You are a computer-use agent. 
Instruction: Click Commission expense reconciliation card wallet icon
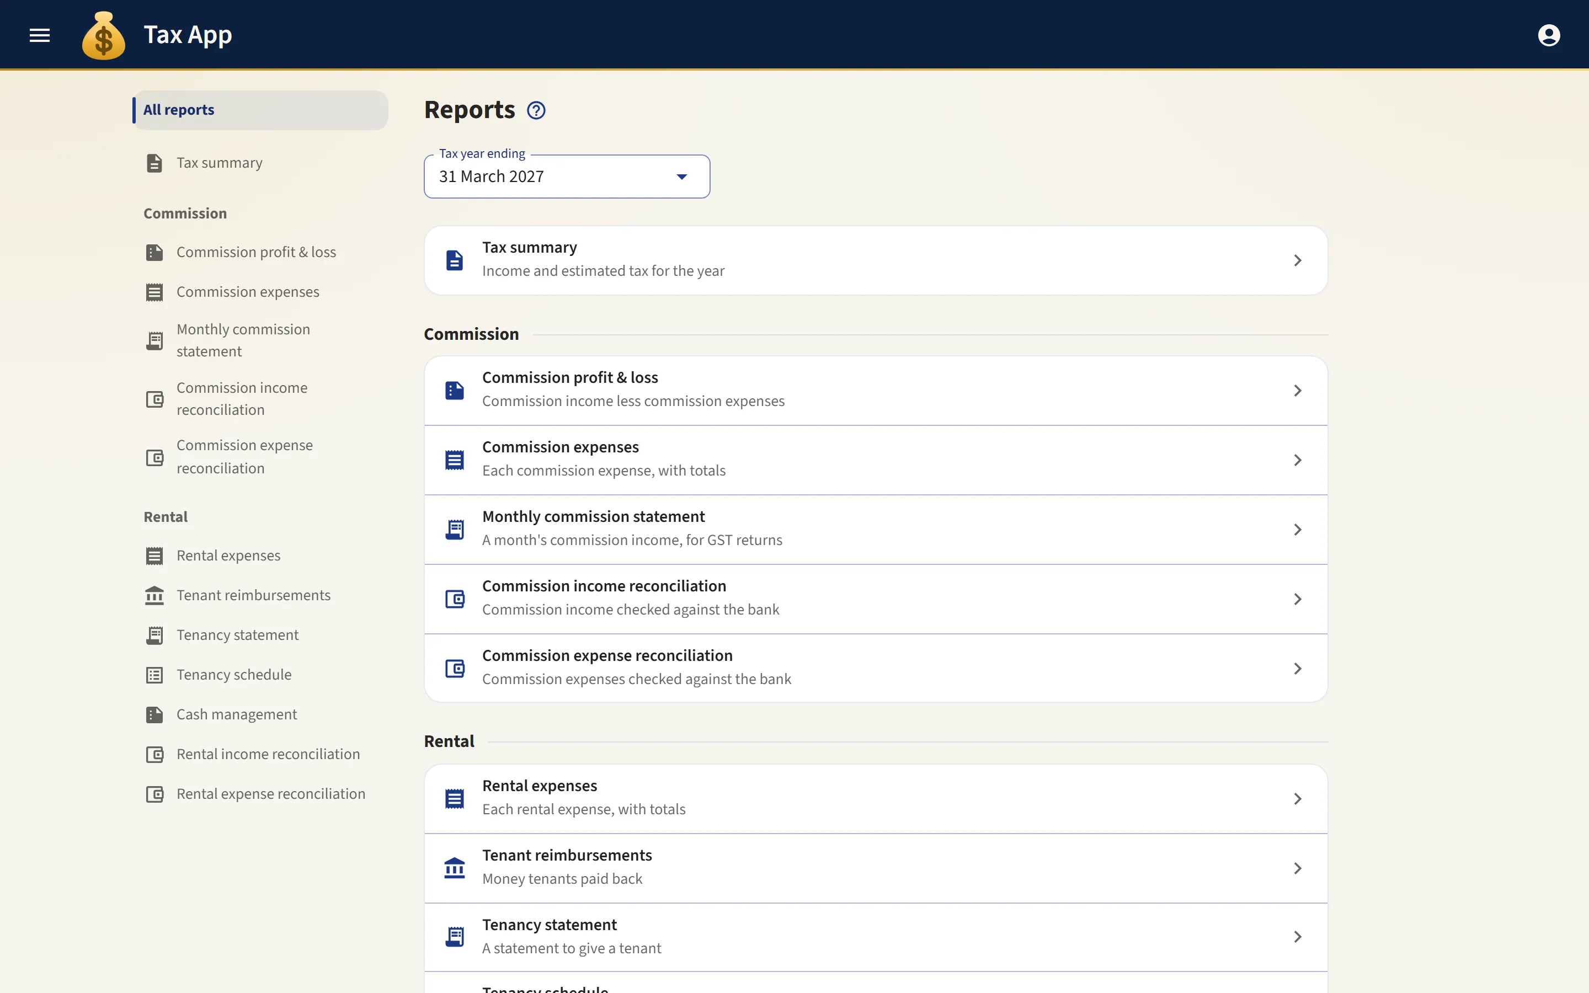(x=455, y=669)
